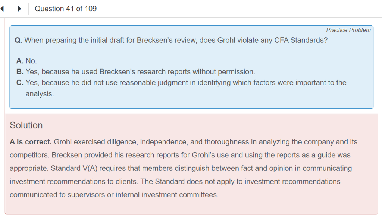Screen dimensions: 382x220
Task: Click the "Question 41 of 109" counter
Action: (66, 9)
